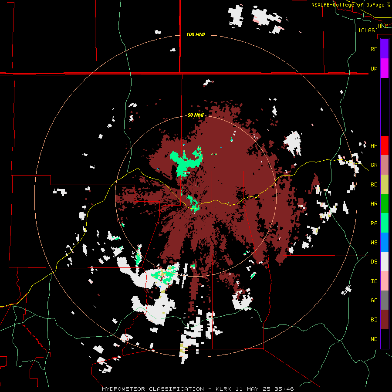Viewport: 392px width, 392px height.
Task: Click the KLRX radar site identifier
Action: 223,389
